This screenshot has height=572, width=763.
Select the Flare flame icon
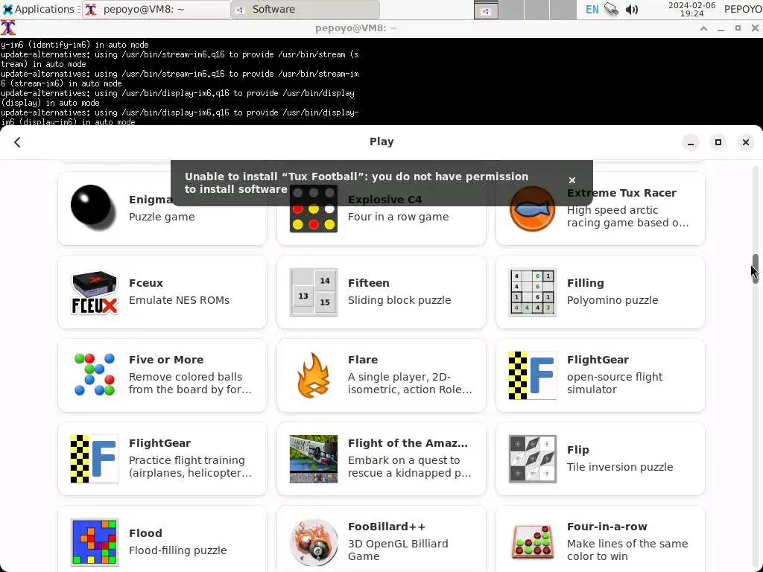314,375
